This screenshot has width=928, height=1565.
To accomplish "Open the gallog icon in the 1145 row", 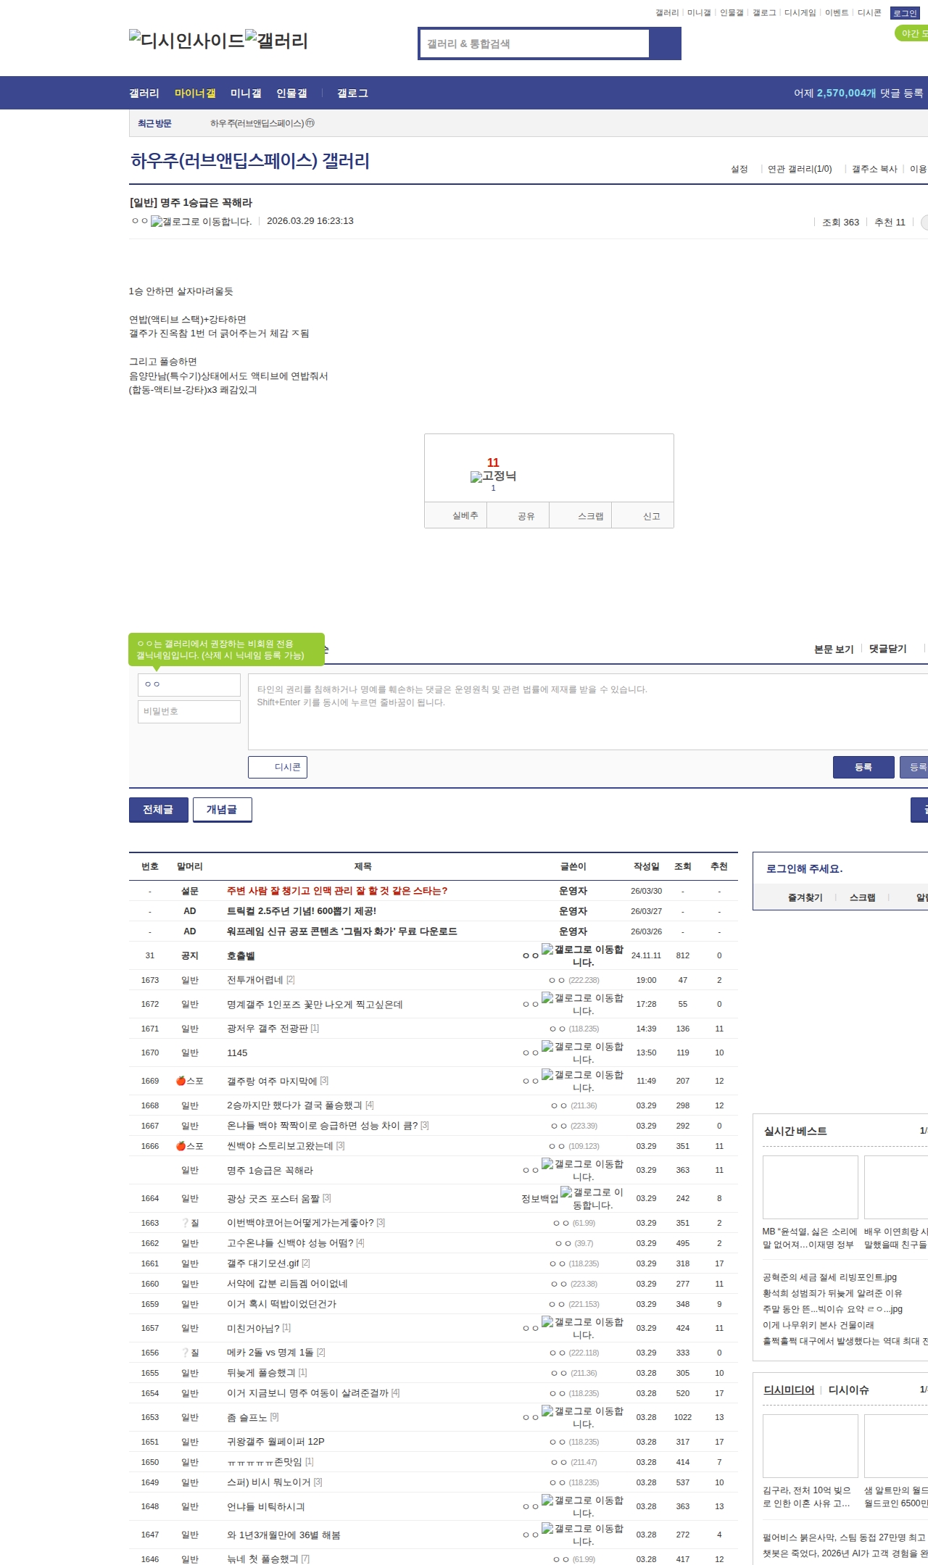I will 583,1053.
